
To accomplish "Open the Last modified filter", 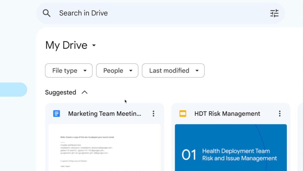I will (173, 71).
